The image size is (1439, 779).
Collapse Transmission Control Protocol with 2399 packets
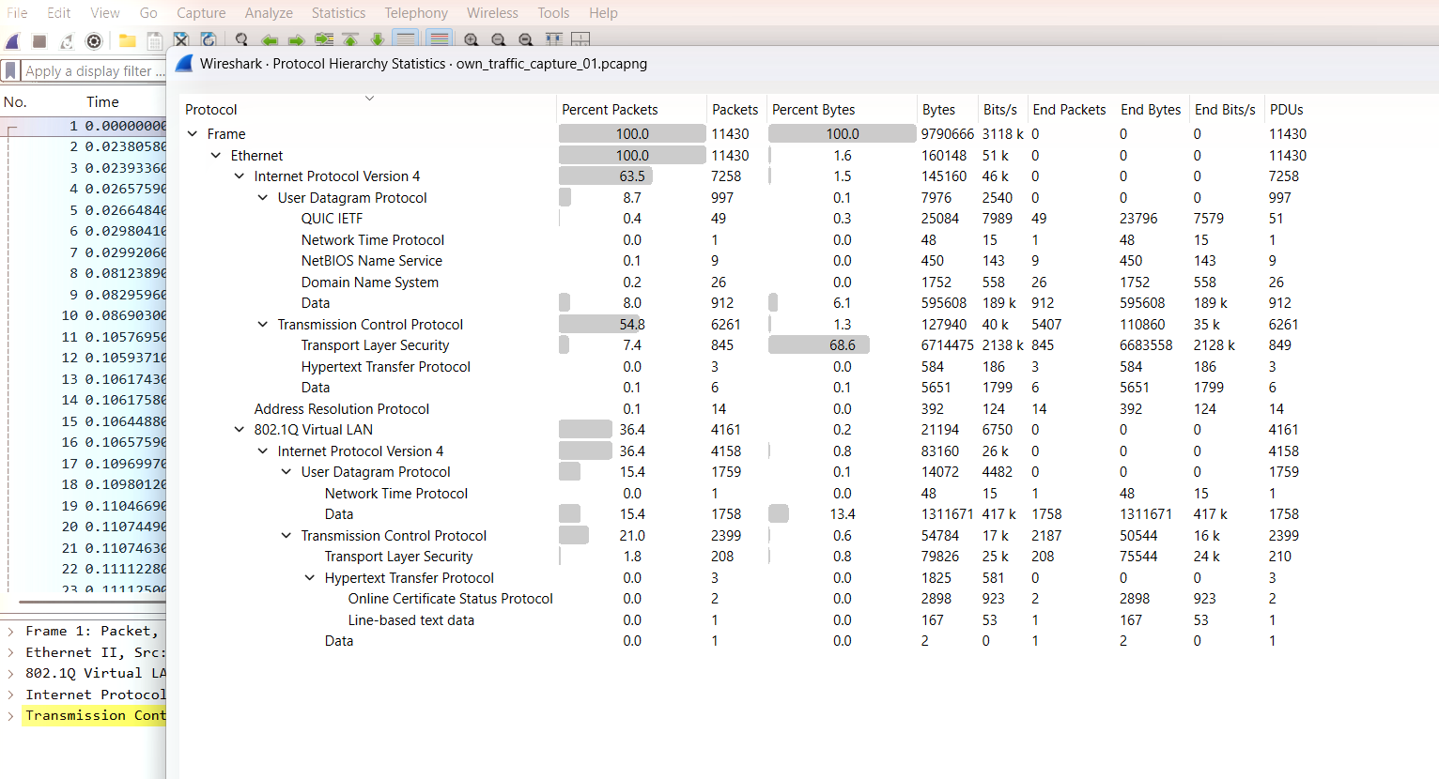point(286,536)
